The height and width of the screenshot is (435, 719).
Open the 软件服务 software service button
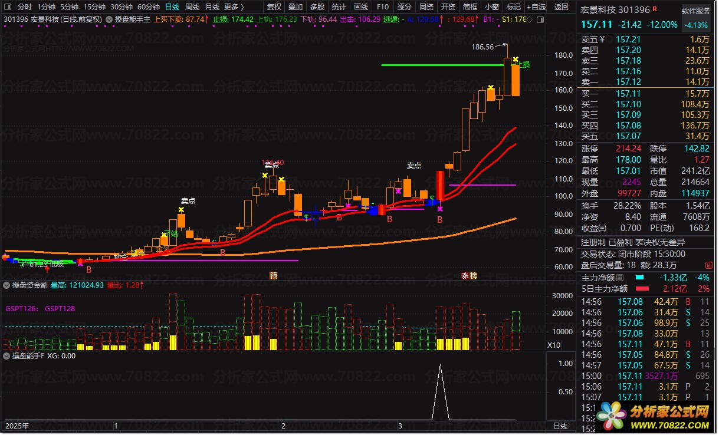click(696, 11)
